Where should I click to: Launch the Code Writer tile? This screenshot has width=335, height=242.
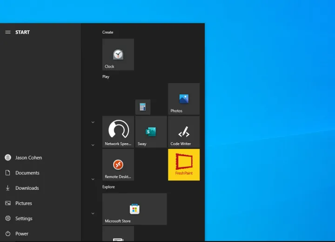click(184, 132)
